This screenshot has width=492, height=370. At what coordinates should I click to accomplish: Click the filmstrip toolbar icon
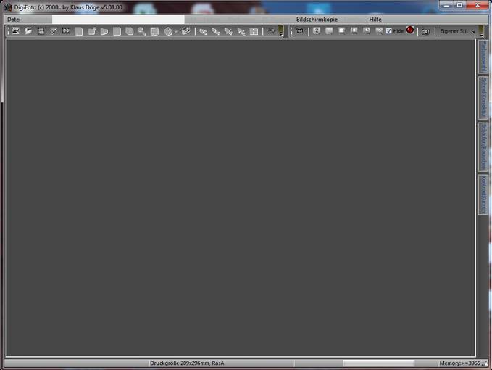[x=66, y=31]
